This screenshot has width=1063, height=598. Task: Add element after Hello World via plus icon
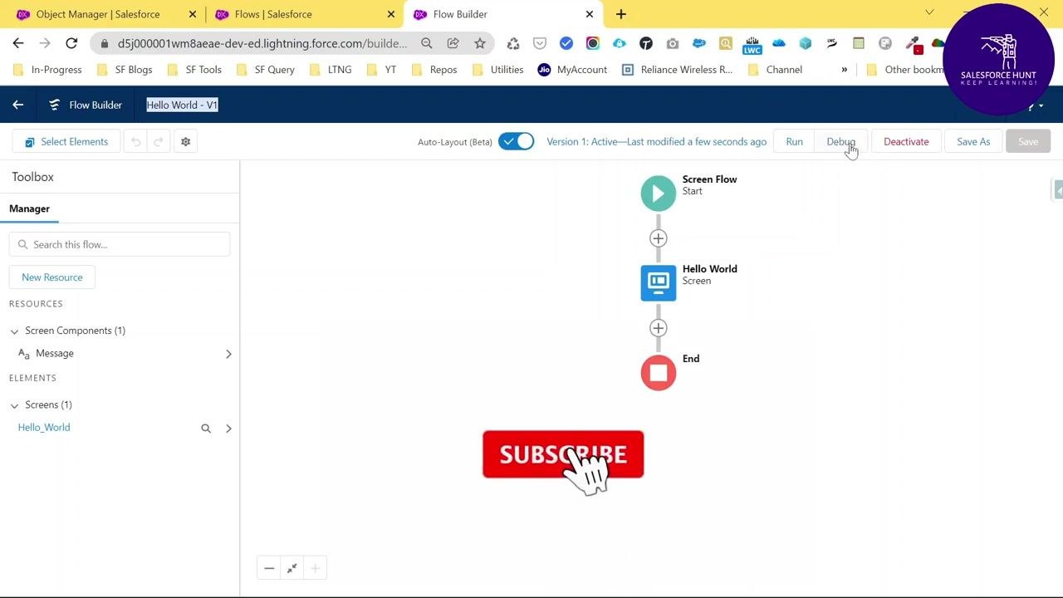coord(659,328)
